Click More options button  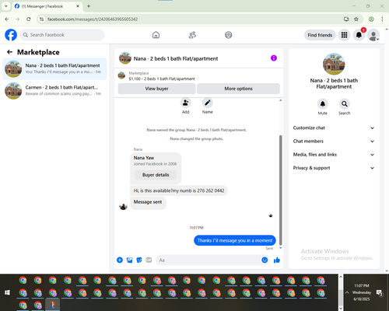[238, 89]
